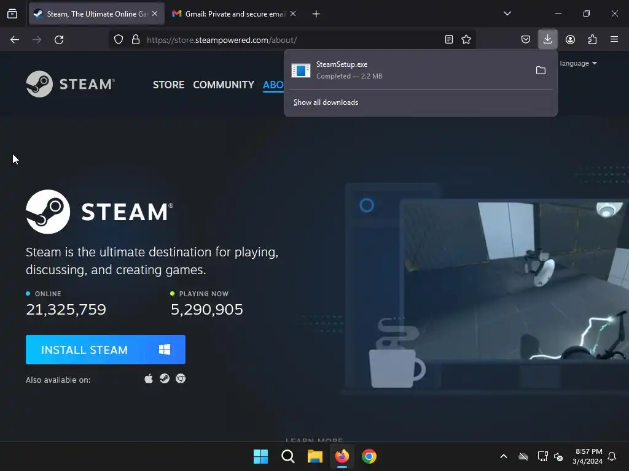Viewport: 629px width, 471px height.
Task: Open STORE menu on Steam
Action: click(168, 85)
